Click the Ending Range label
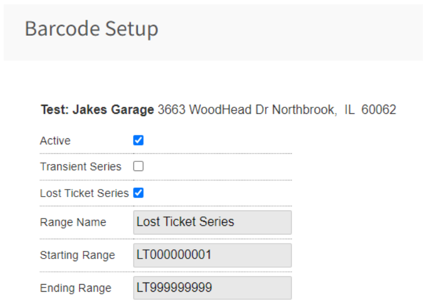The width and height of the screenshot is (424, 305). tap(75, 288)
